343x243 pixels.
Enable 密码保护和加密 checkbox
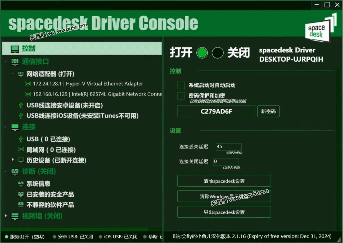(x=181, y=96)
